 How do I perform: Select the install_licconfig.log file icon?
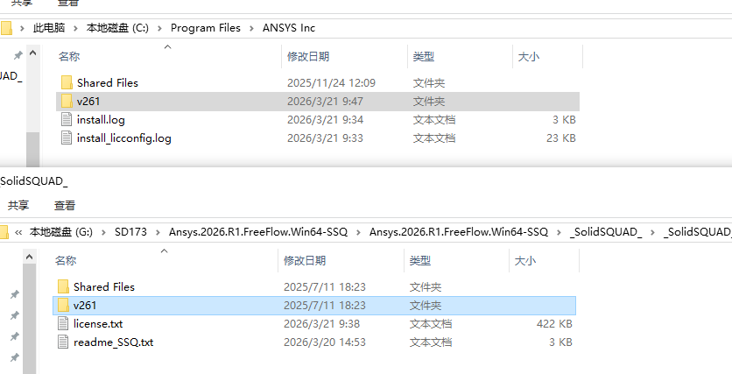point(67,138)
